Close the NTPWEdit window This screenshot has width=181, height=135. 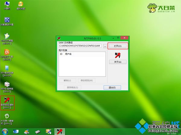pyautogui.click(x=124, y=38)
